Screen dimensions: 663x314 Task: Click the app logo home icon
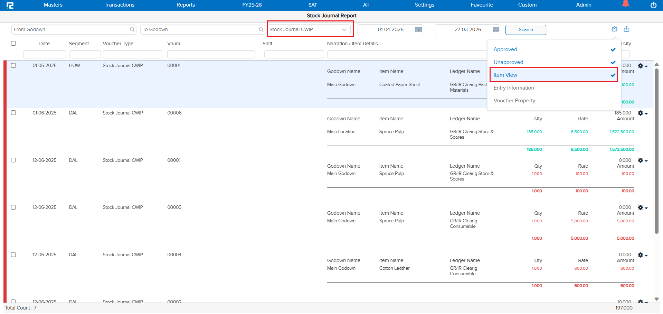point(10,5)
